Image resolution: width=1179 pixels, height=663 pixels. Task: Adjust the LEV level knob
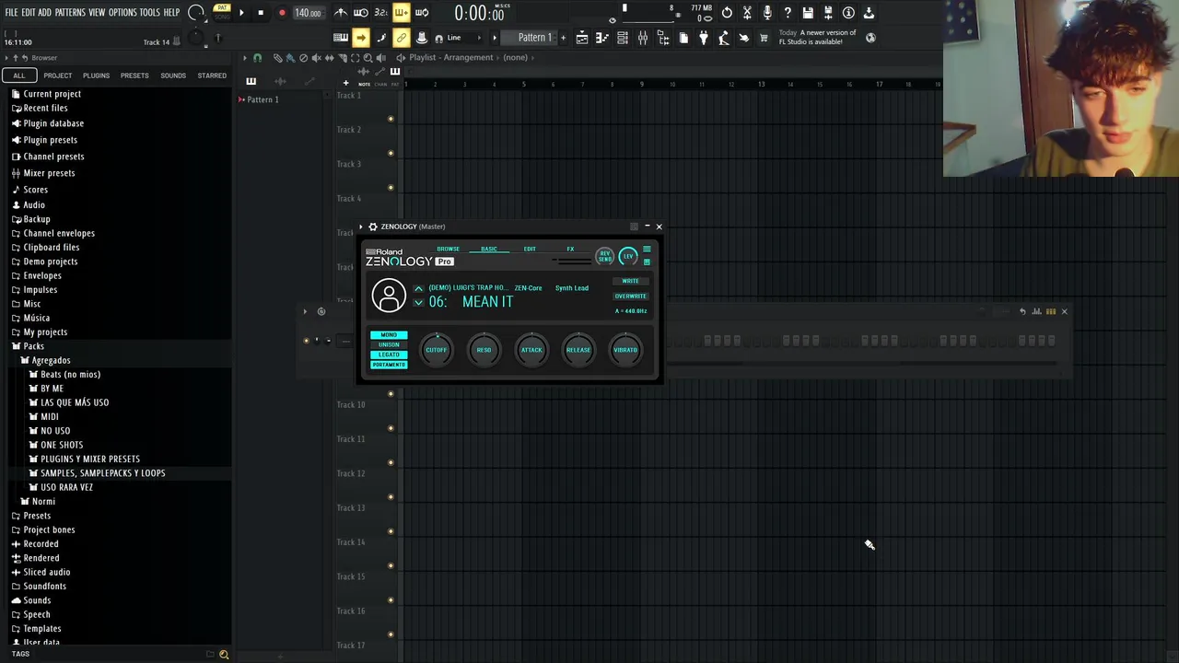tap(628, 256)
